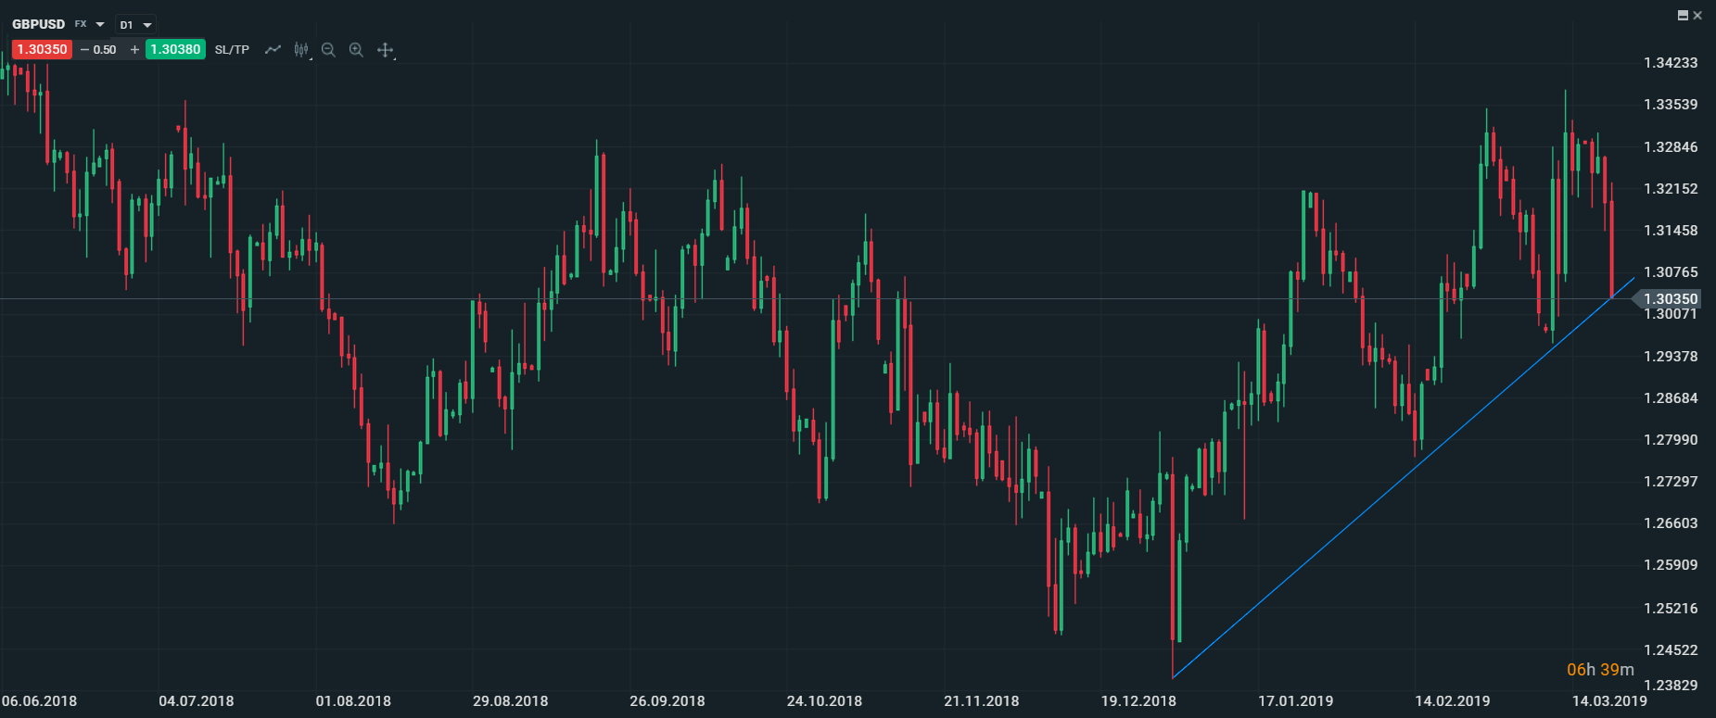The image size is (1716, 718).
Task: Click the GBPUSD symbol name
Action: (38, 24)
